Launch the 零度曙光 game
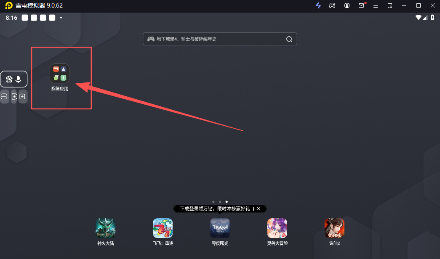The image size is (440, 259). point(219,228)
